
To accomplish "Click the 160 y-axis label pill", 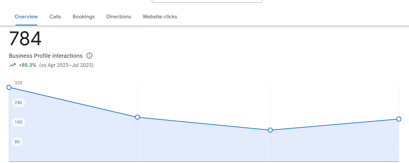I will pos(18,122).
